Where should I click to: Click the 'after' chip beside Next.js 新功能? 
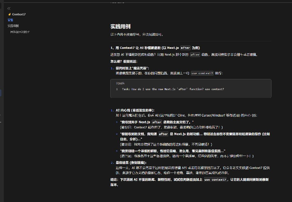[x=163, y=134]
